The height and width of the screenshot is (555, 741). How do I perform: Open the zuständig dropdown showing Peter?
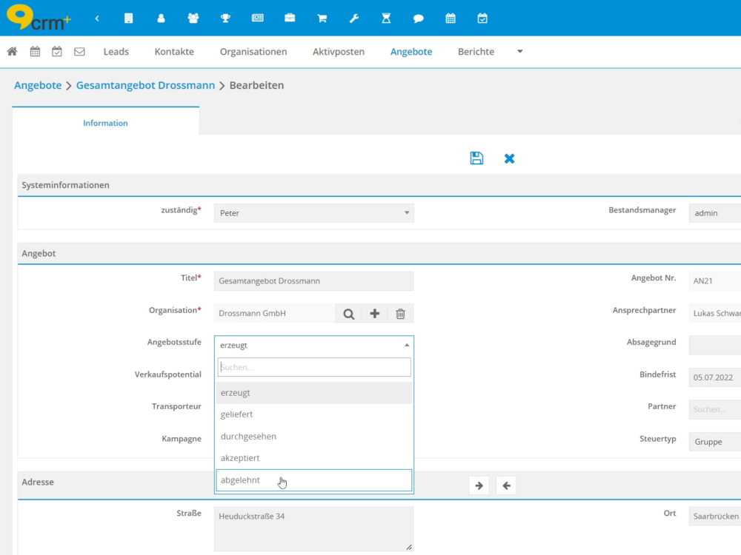point(313,213)
